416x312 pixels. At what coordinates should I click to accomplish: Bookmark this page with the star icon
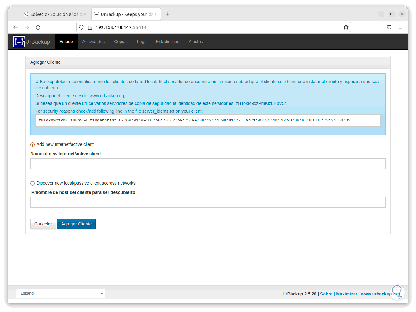coord(346,27)
